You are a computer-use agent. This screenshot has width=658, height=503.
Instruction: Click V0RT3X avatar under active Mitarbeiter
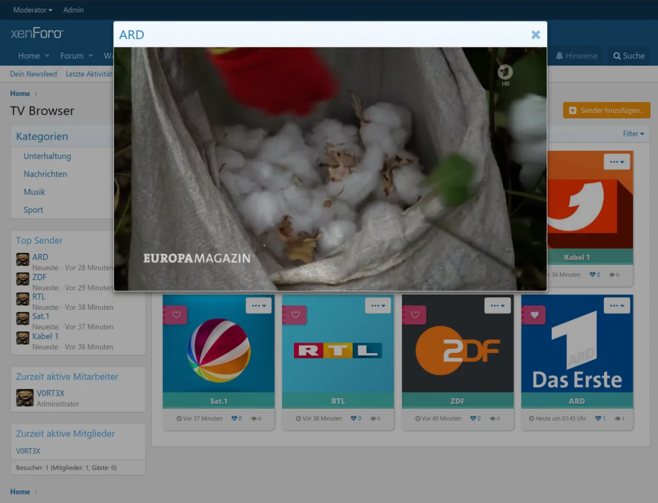coord(25,398)
